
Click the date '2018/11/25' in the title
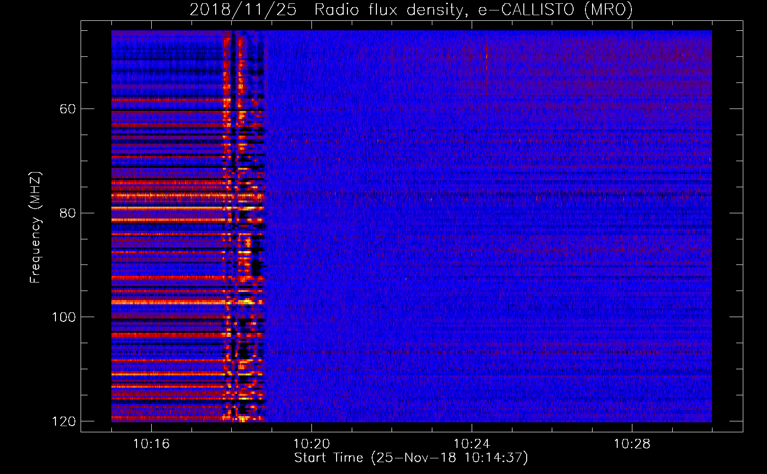pyautogui.click(x=244, y=9)
